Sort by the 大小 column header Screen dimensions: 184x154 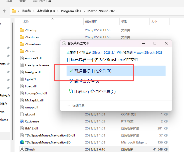tap(154, 22)
